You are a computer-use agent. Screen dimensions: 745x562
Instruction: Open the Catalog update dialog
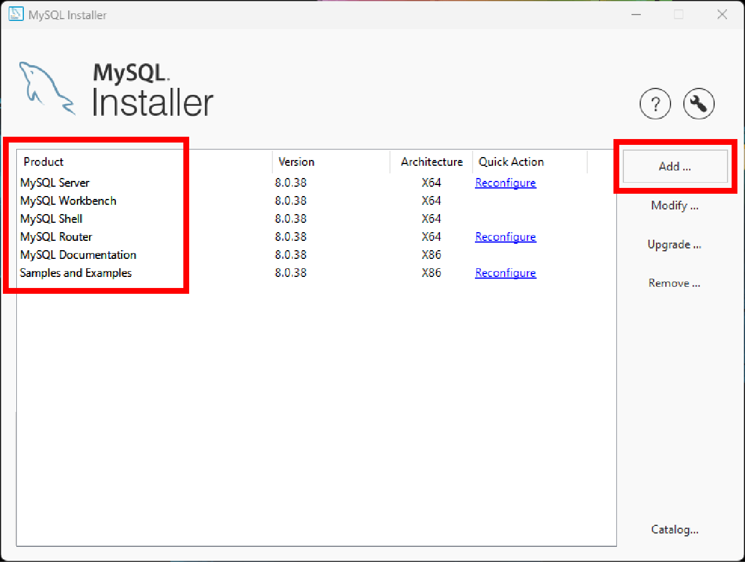(675, 529)
